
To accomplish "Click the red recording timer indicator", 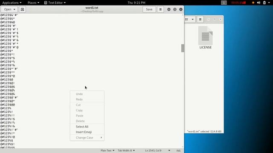I will click(x=238, y=3).
